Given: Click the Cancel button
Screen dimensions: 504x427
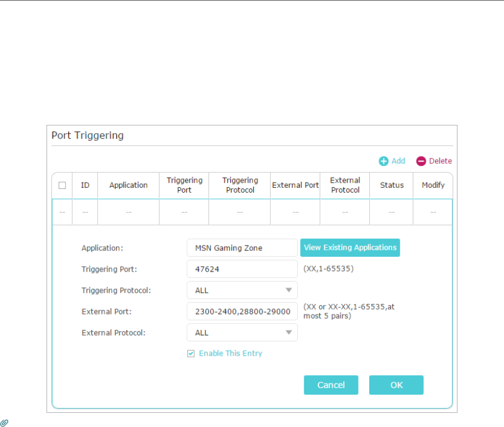Looking at the screenshot, I should [331, 385].
